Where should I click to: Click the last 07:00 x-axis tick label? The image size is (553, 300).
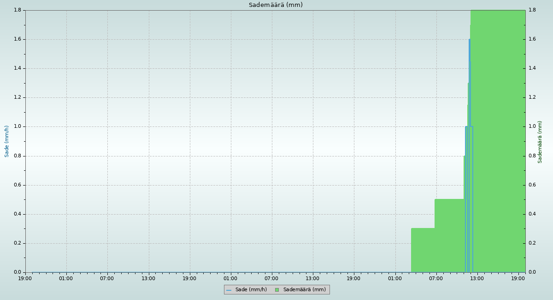436,278
